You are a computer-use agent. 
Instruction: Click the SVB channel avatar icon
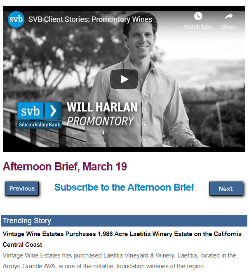tap(16, 19)
